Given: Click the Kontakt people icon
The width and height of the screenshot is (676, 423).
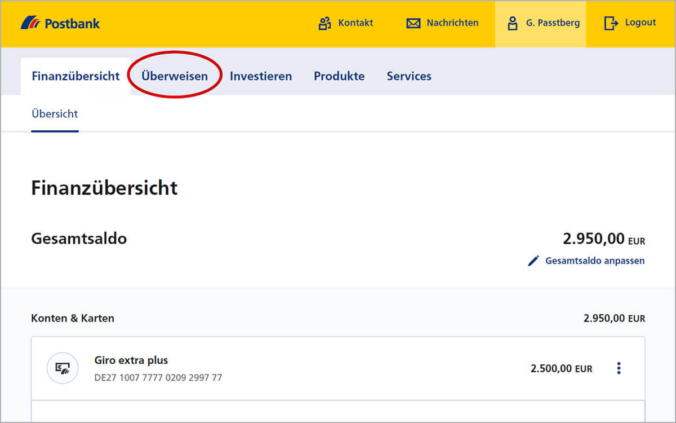Looking at the screenshot, I should pos(324,23).
